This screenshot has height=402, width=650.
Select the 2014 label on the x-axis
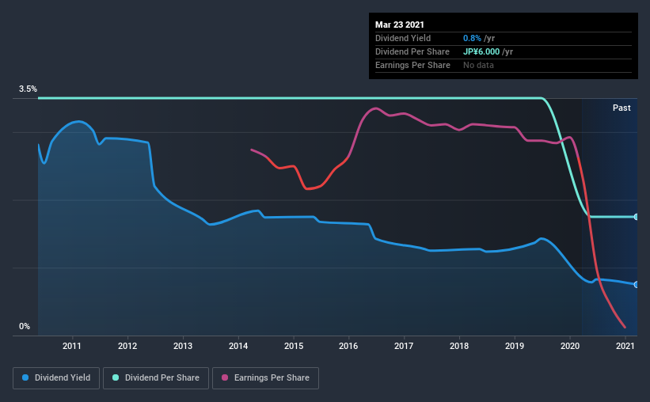coord(238,346)
